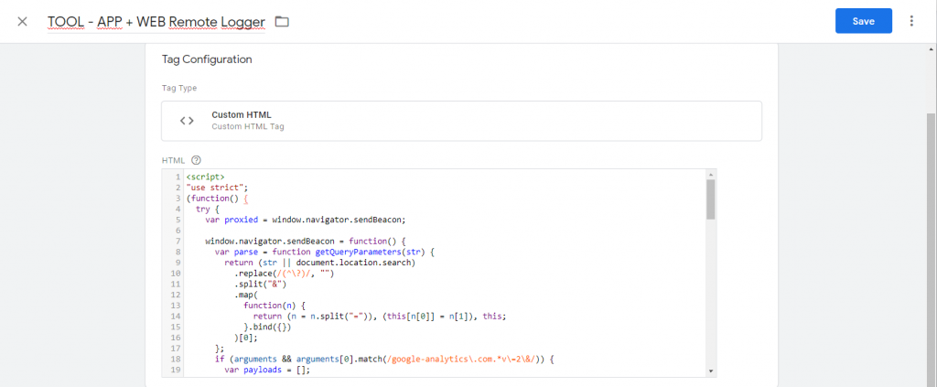Click the Tag Type label
Screen dimensions: 937x387
point(179,89)
